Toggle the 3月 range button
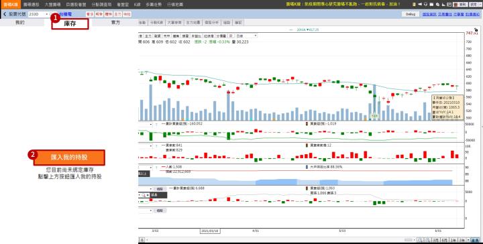This screenshot has height=244, width=483. click(x=435, y=240)
